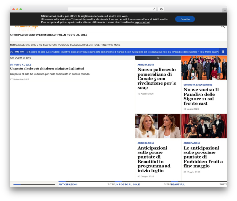This screenshot has height=201, width=237.
Task: Select Un Posto Al Sole topic tag
Action: click(65, 45)
